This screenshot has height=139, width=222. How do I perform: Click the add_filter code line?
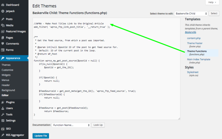point(72,27)
